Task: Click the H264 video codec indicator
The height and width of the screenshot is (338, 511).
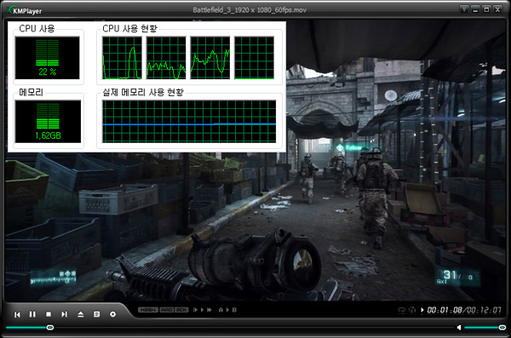Action: coord(148,310)
